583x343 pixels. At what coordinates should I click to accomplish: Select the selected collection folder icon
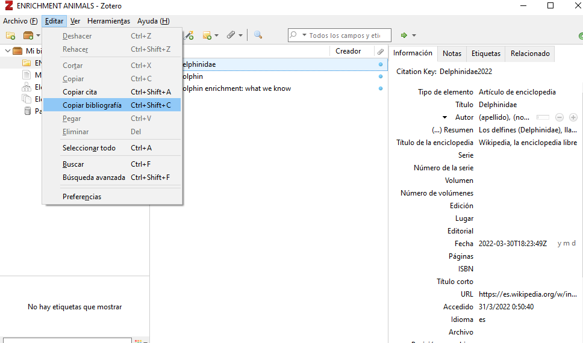click(26, 63)
